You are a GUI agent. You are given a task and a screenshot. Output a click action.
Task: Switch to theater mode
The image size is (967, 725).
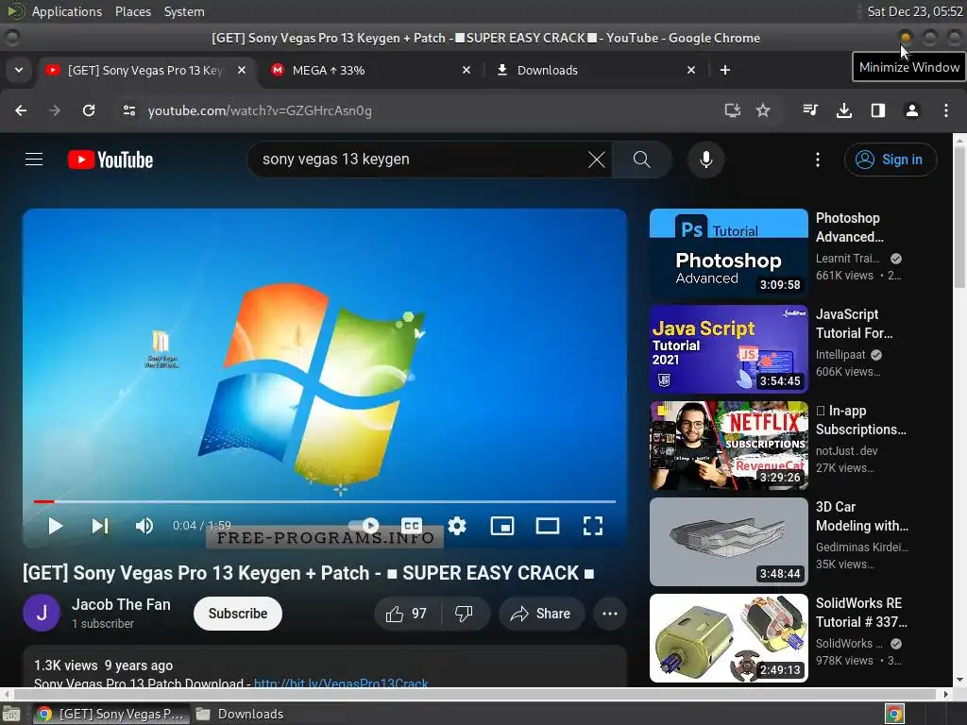pos(548,526)
